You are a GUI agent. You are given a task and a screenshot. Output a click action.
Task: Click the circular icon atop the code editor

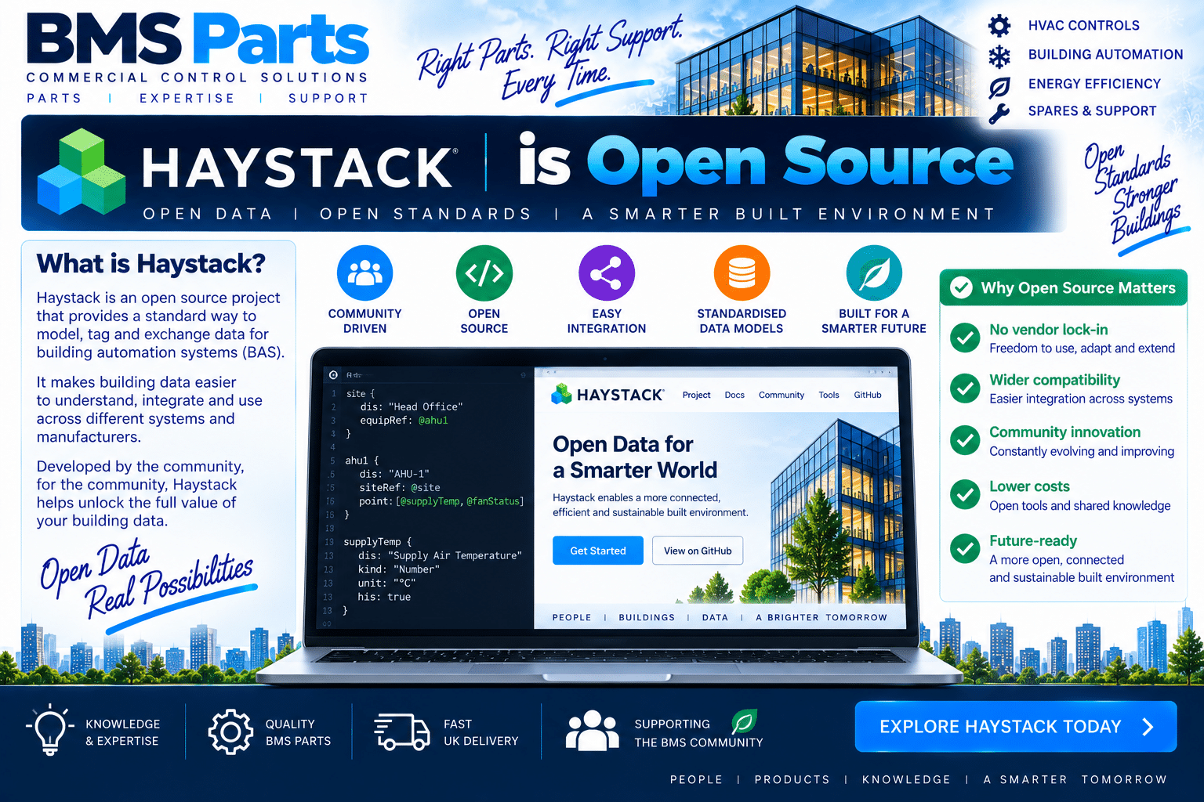tap(334, 375)
